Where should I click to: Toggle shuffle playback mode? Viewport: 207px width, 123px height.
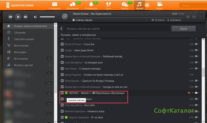188,17
